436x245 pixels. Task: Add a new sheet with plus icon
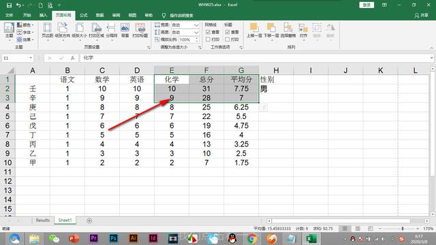pos(89,220)
